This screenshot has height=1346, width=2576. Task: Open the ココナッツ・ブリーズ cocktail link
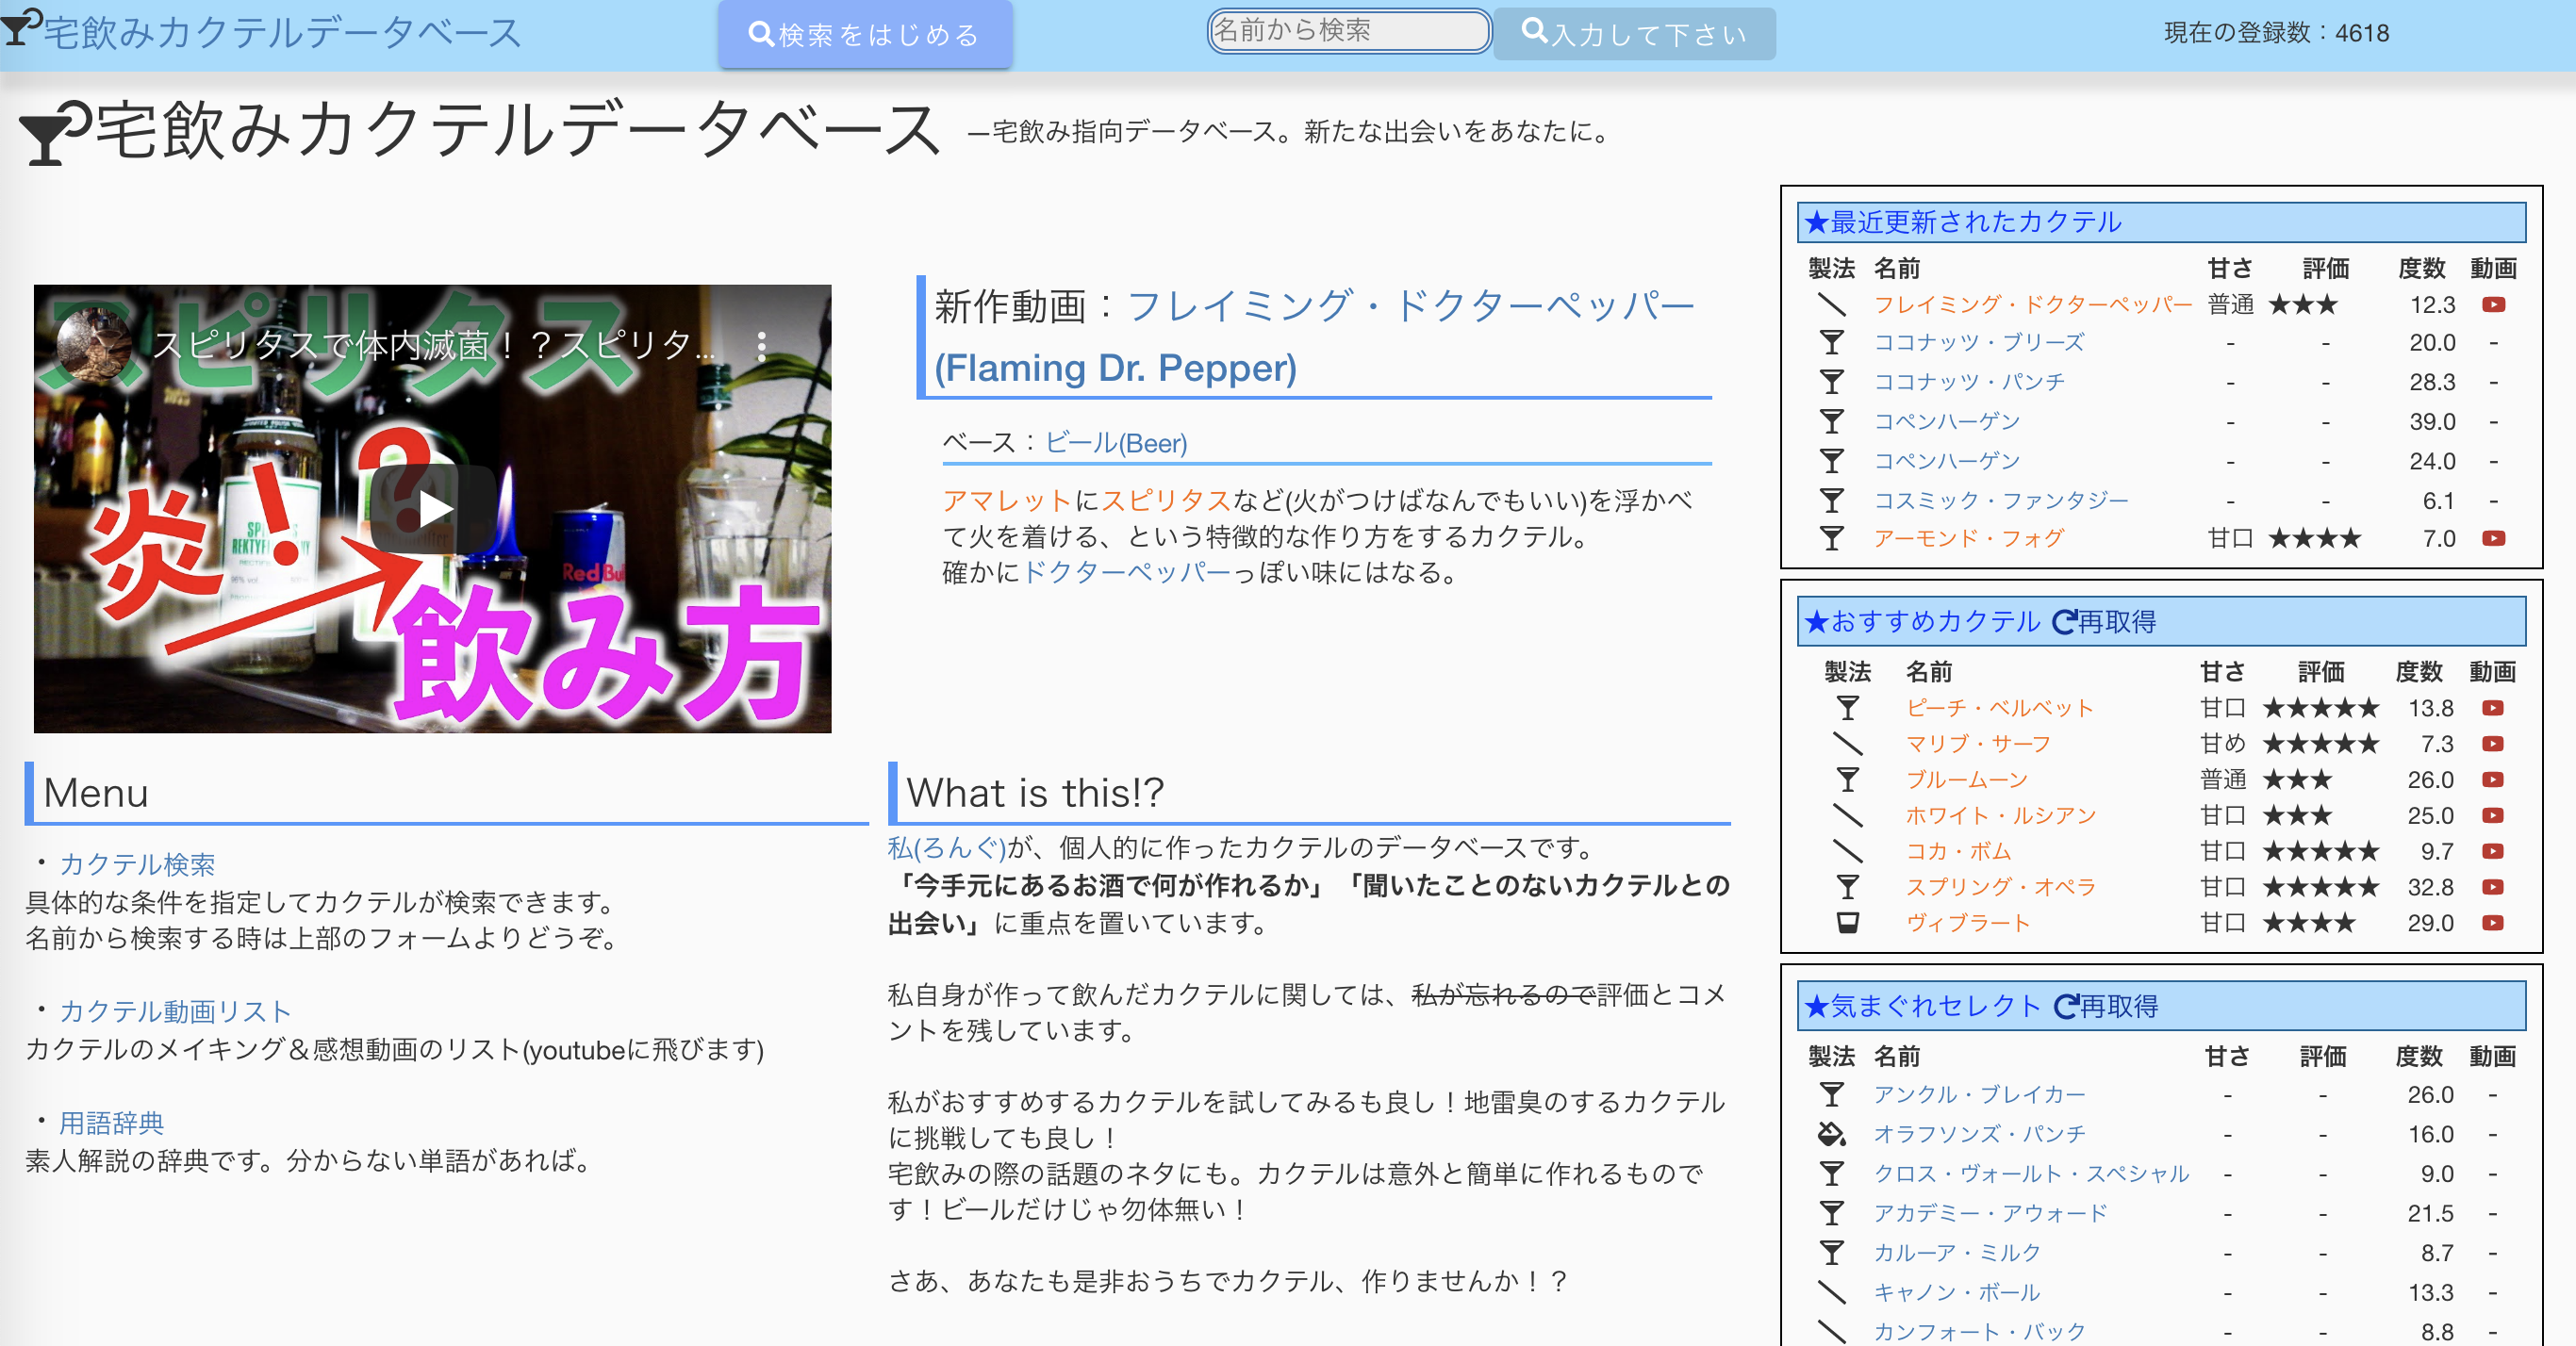click(1978, 342)
